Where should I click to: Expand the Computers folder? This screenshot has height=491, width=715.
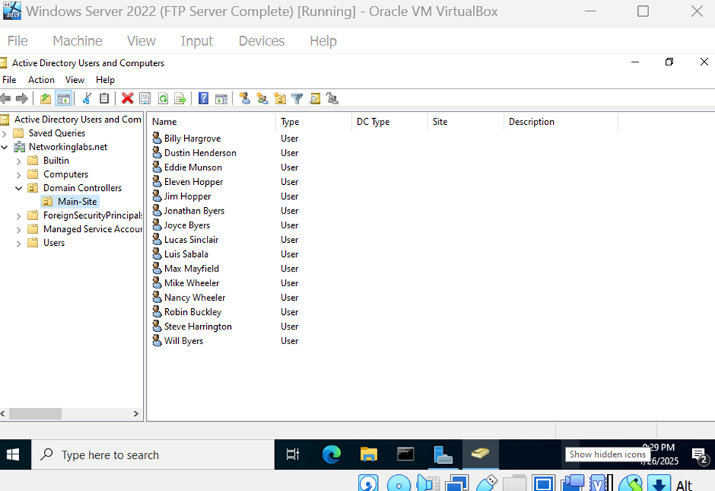pos(18,175)
